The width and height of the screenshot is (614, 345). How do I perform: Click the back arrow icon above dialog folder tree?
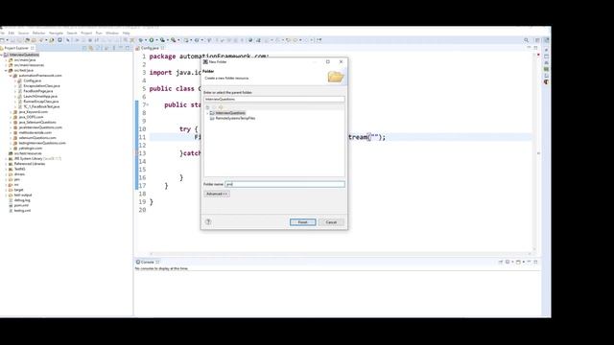point(214,107)
